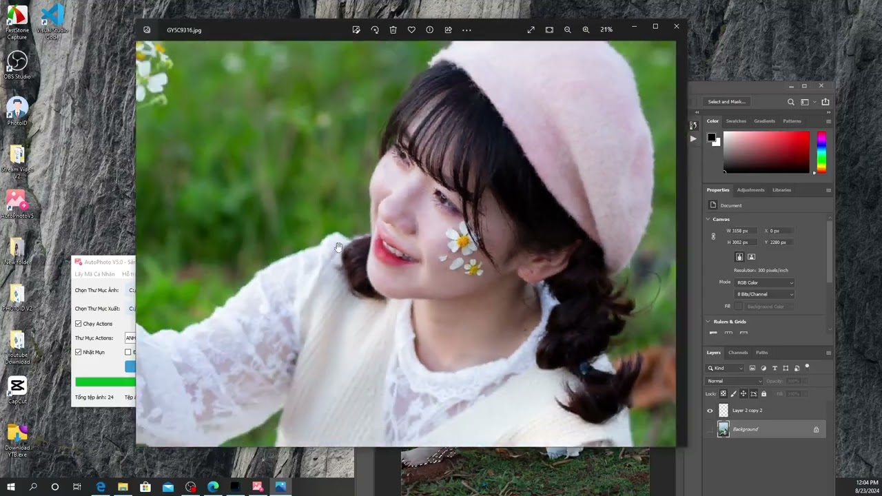Click the full screen arrows icon in Photos
The image size is (882, 496).
(531, 30)
